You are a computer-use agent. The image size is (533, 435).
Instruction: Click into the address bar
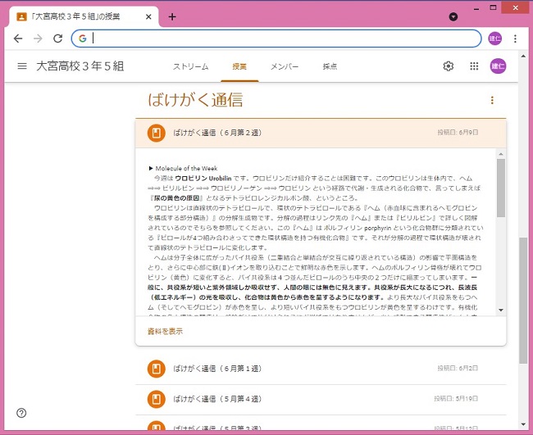(279, 39)
